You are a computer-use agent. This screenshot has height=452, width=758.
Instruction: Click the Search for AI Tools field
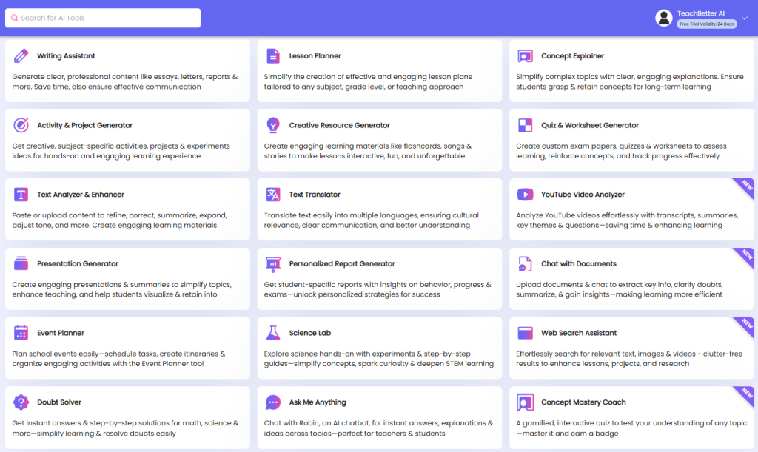[104, 18]
